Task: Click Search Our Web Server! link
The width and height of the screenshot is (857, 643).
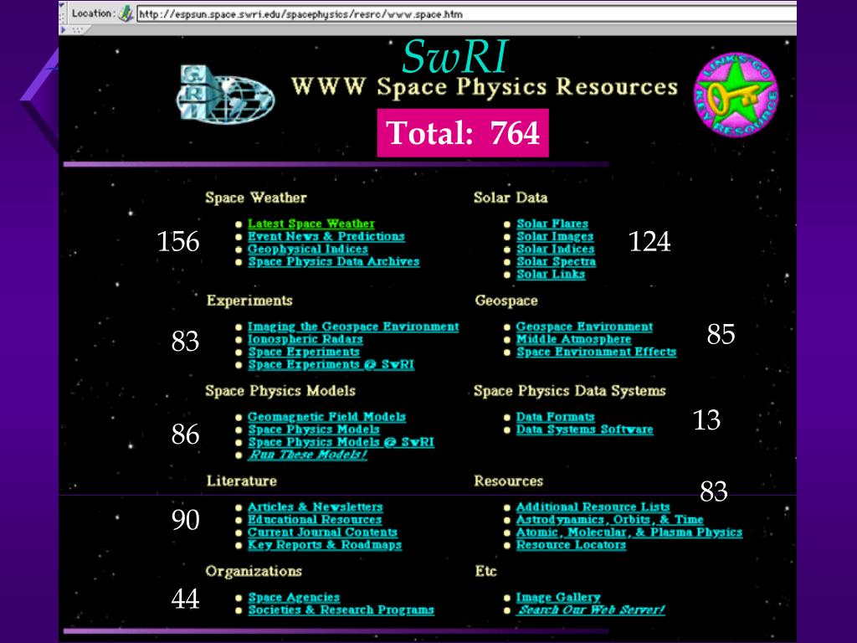Action: 590,610
